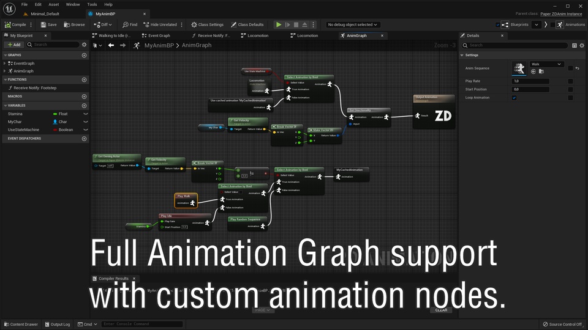This screenshot has width=588, height=330.
Task: Add a new variable with plus icon
Action: tap(85, 106)
